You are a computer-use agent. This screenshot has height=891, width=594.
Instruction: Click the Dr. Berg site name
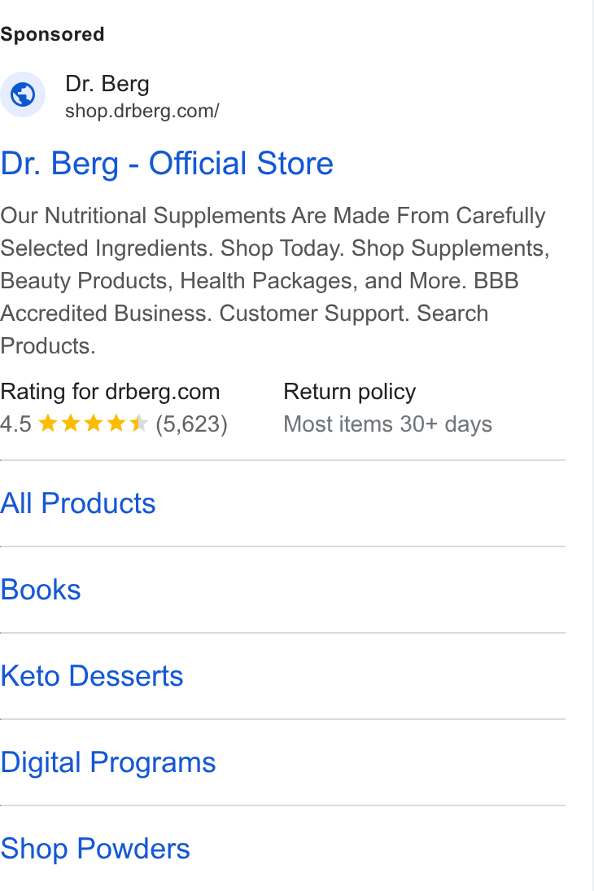pyautogui.click(x=107, y=84)
